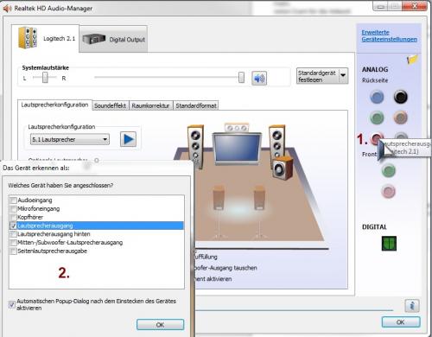
Task: Close the Realtek HD Audio-Manager window
Action: point(414,6)
